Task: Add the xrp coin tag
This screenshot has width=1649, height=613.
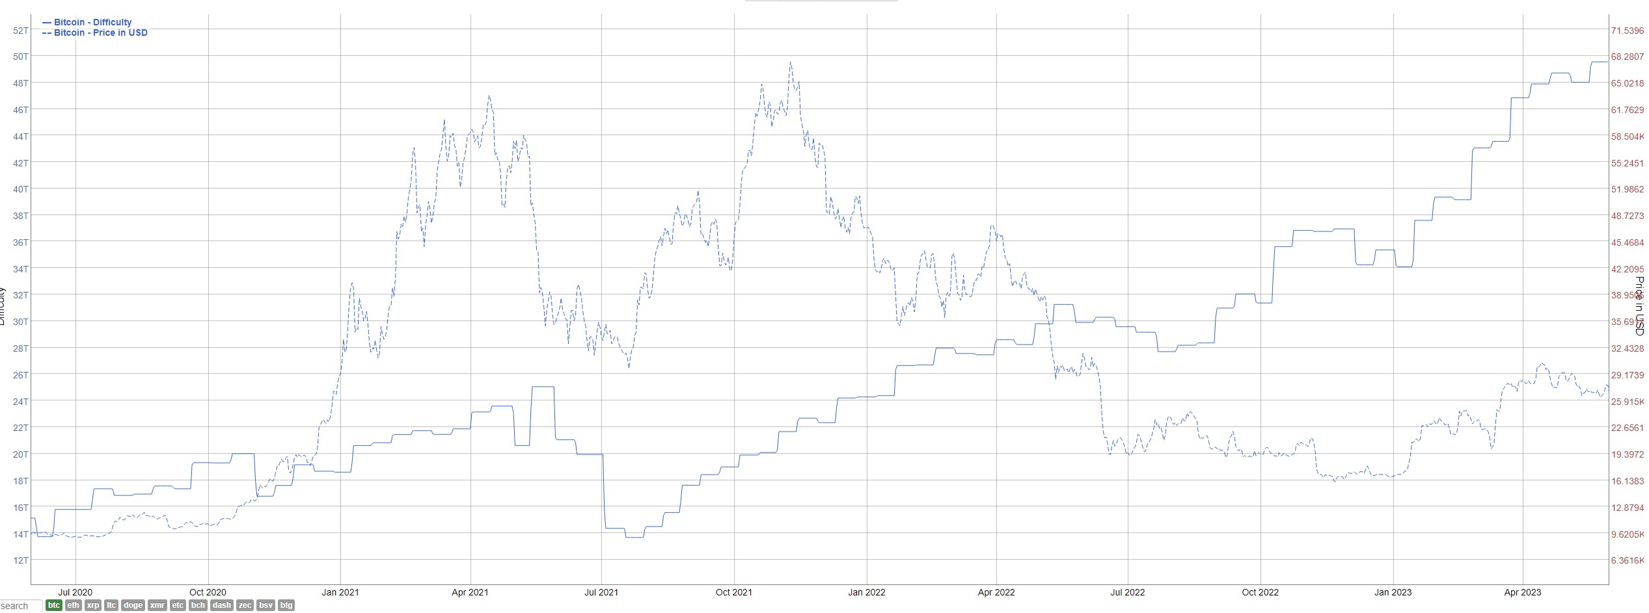Action: [x=93, y=605]
